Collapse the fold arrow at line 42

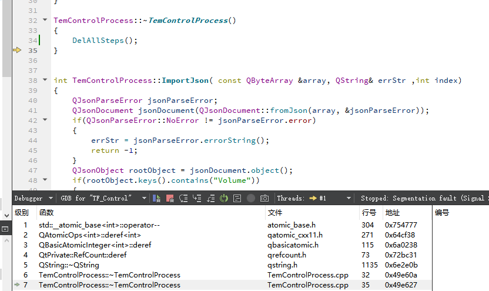pos(45,119)
